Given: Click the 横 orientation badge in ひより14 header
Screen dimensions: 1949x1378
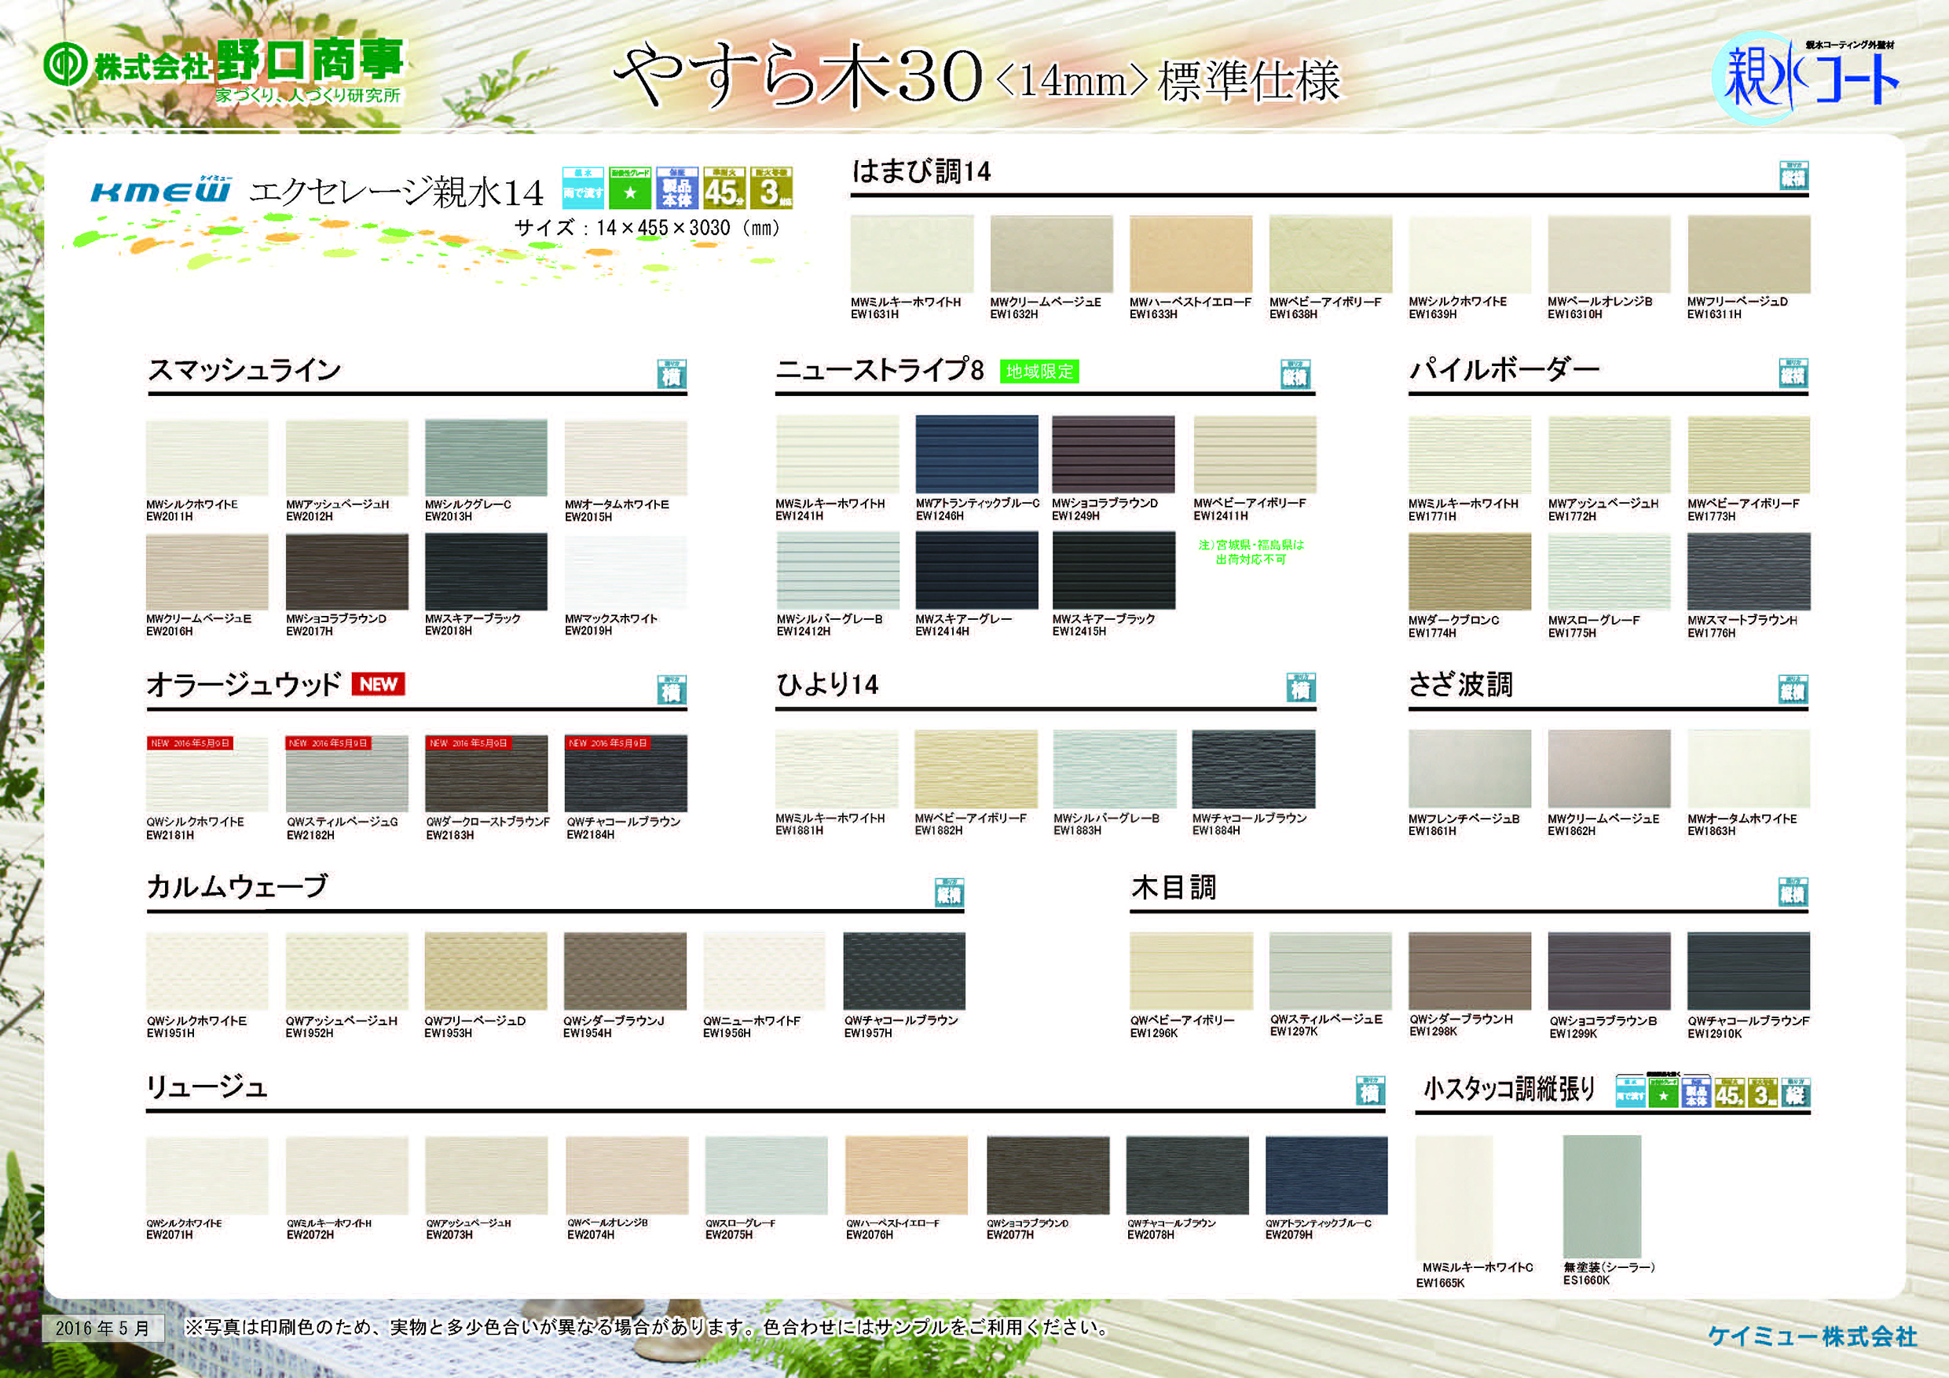Looking at the screenshot, I should 1300,687.
